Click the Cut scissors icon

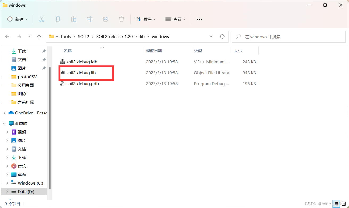pyautogui.click(x=41, y=19)
